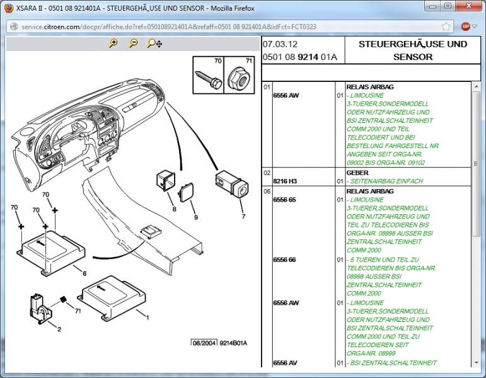Click part number 6556 AW under item 01
The height and width of the screenshot is (378, 486).
pyautogui.click(x=286, y=95)
